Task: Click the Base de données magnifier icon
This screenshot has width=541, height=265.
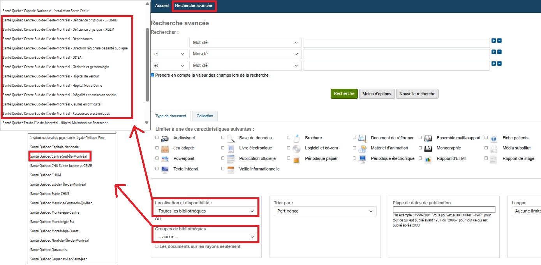Action: [231, 138]
